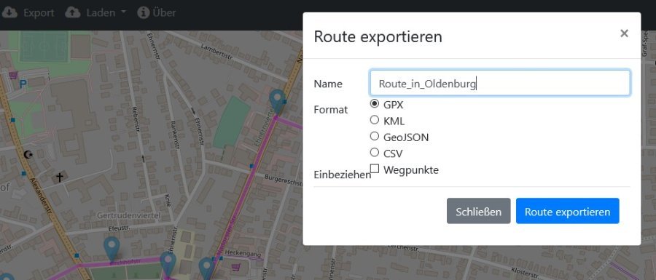
Task: Click the Export cloud download icon
Action: (9, 12)
